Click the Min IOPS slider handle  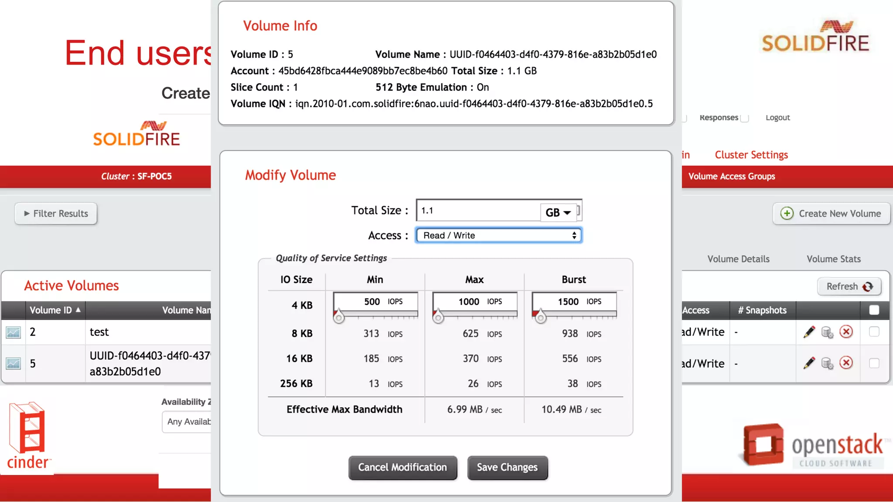(x=339, y=317)
